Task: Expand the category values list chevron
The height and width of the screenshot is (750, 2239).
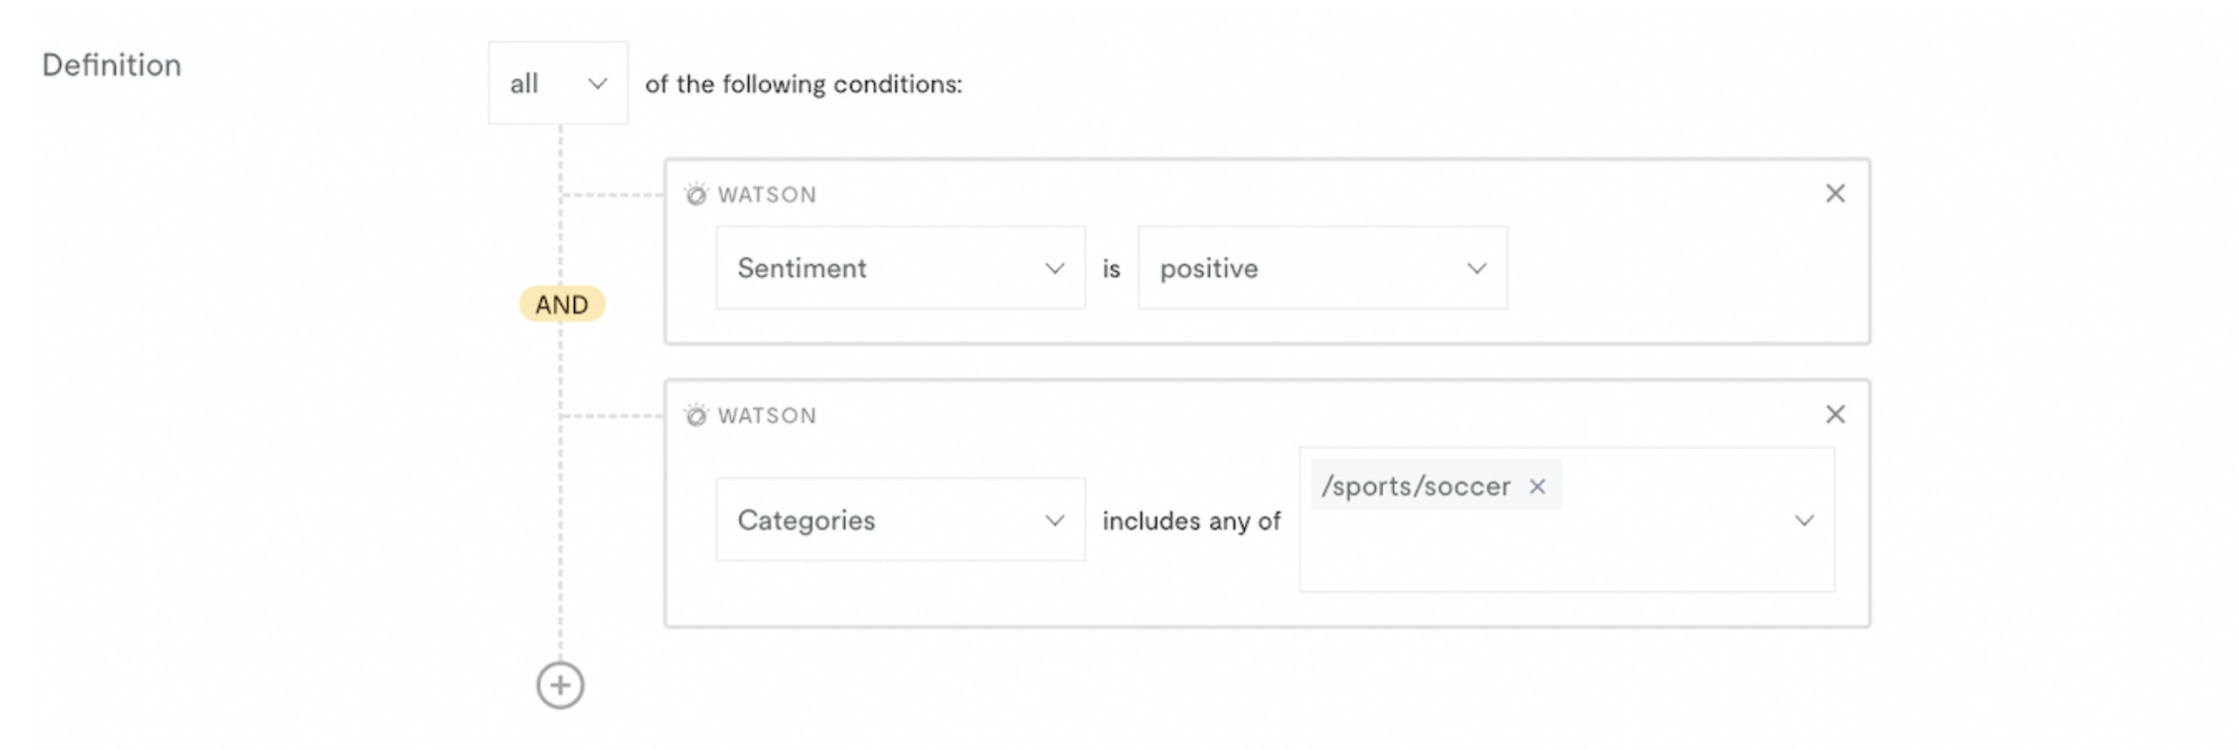Action: (x=1804, y=520)
